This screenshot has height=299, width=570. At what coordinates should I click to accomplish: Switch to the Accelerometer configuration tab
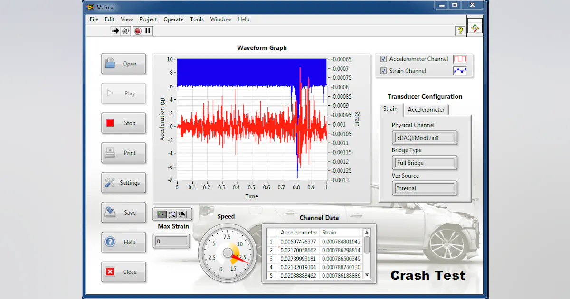(426, 110)
